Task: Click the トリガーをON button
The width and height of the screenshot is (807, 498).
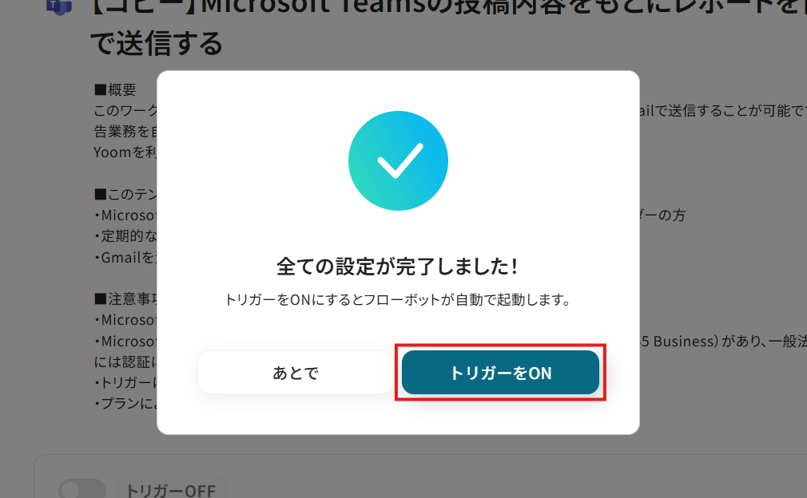Action: click(500, 373)
